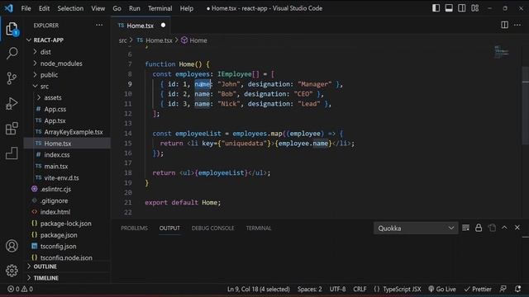Open the Quokka view in activity bar

(12, 153)
